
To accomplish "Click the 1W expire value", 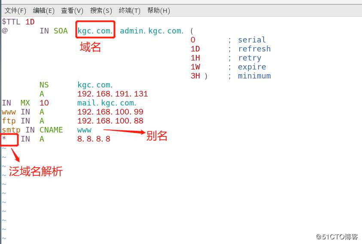I will (195, 67).
